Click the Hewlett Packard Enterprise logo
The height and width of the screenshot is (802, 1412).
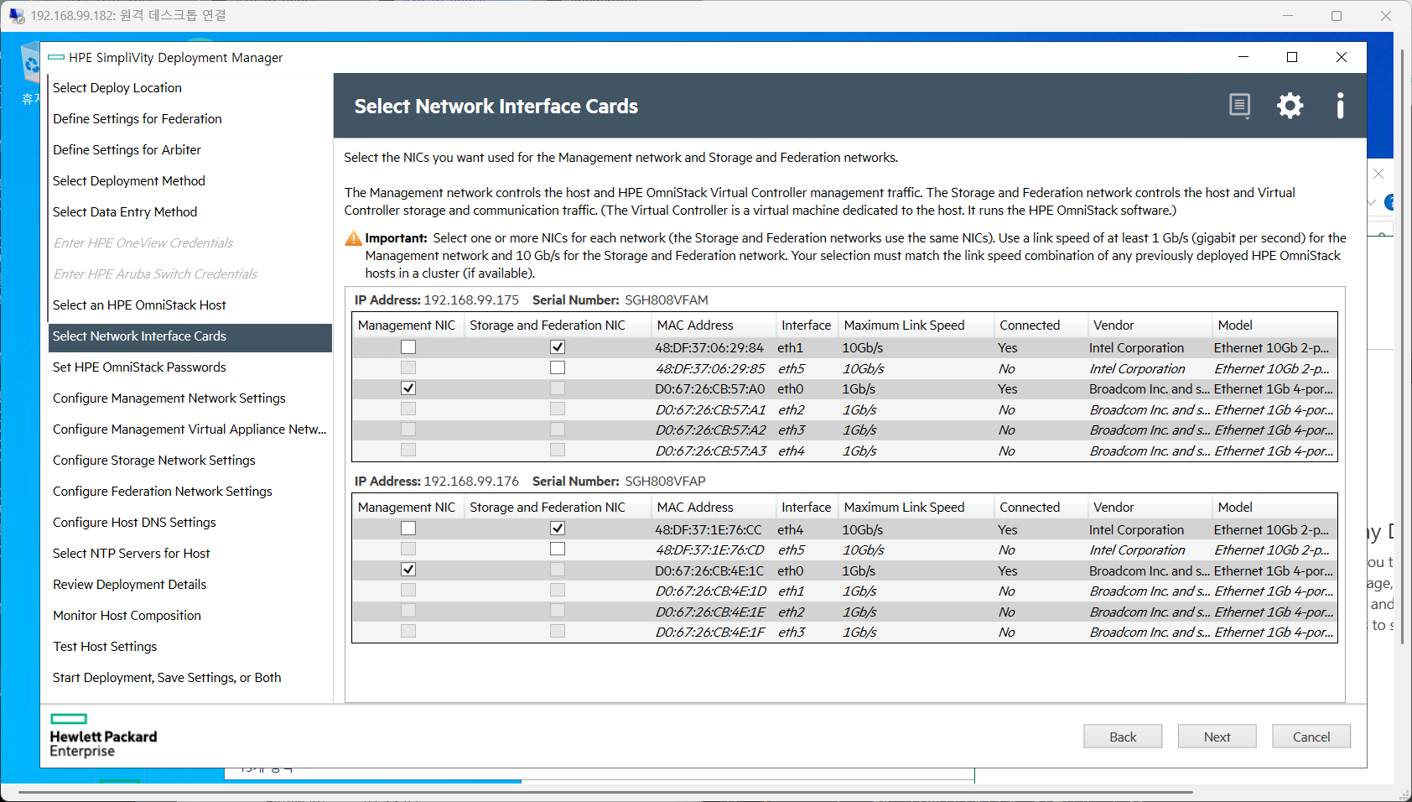[103, 736]
